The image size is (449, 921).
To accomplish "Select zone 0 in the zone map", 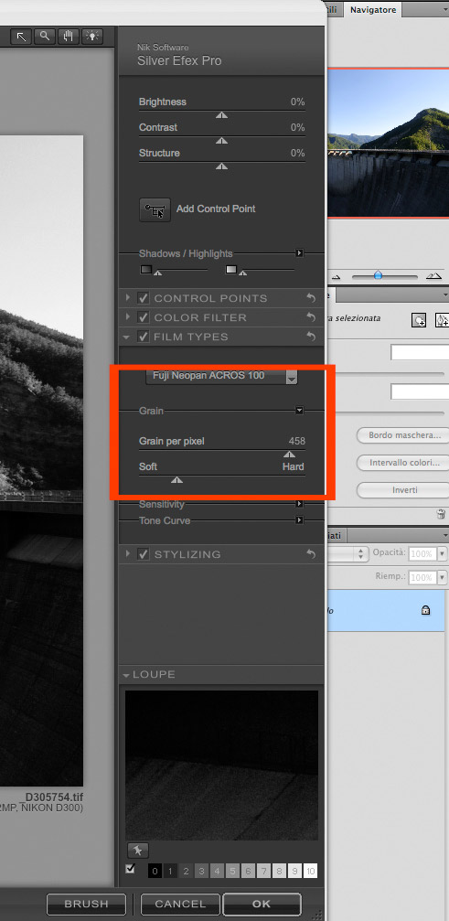I will click(155, 871).
